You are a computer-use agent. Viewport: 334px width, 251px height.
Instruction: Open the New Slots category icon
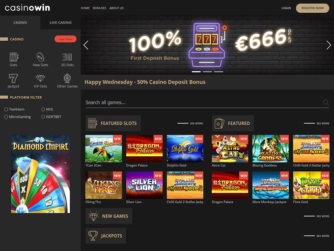pos(40,57)
